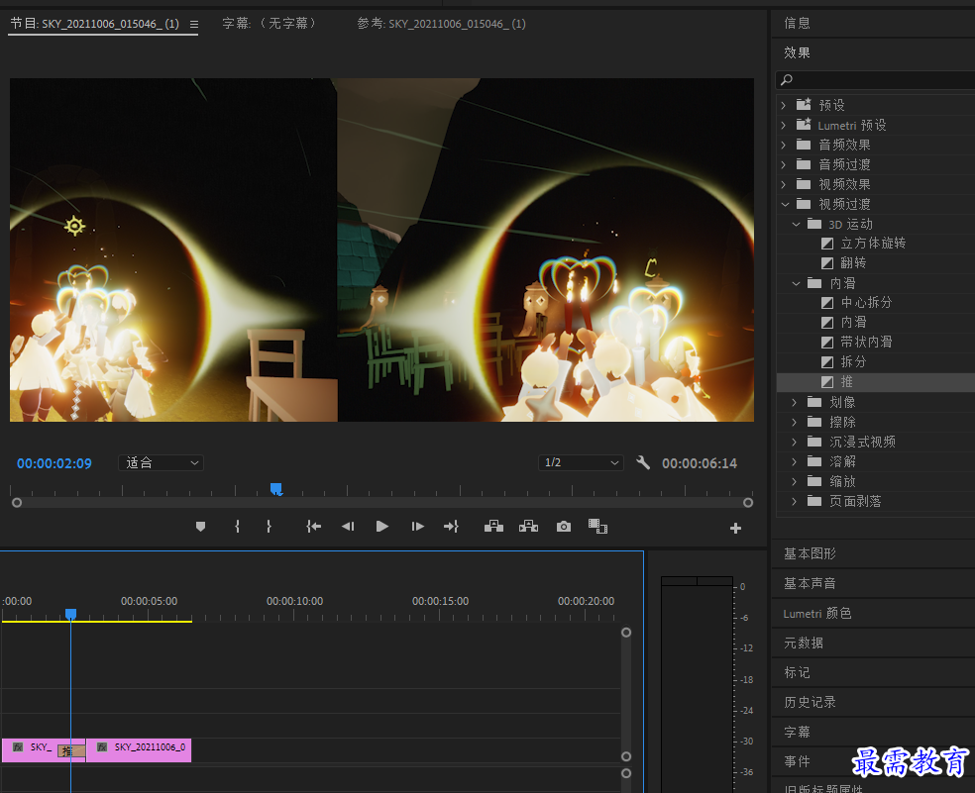The width and height of the screenshot is (975, 793).
Task: Collapse the 视频过渡 folder
Action: 785,205
